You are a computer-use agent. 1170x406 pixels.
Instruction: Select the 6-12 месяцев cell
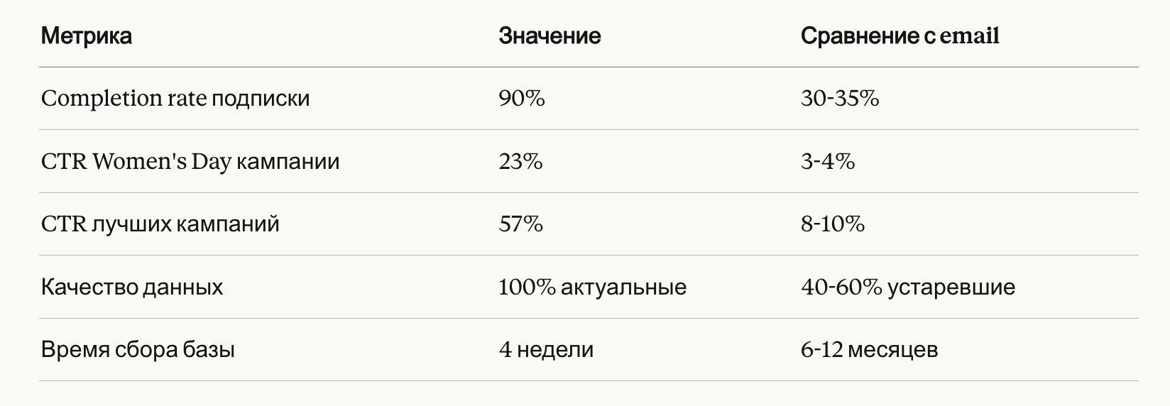(870, 350)
